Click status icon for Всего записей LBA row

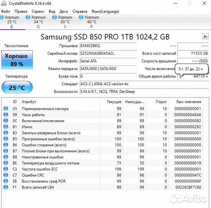coord(6,187)
